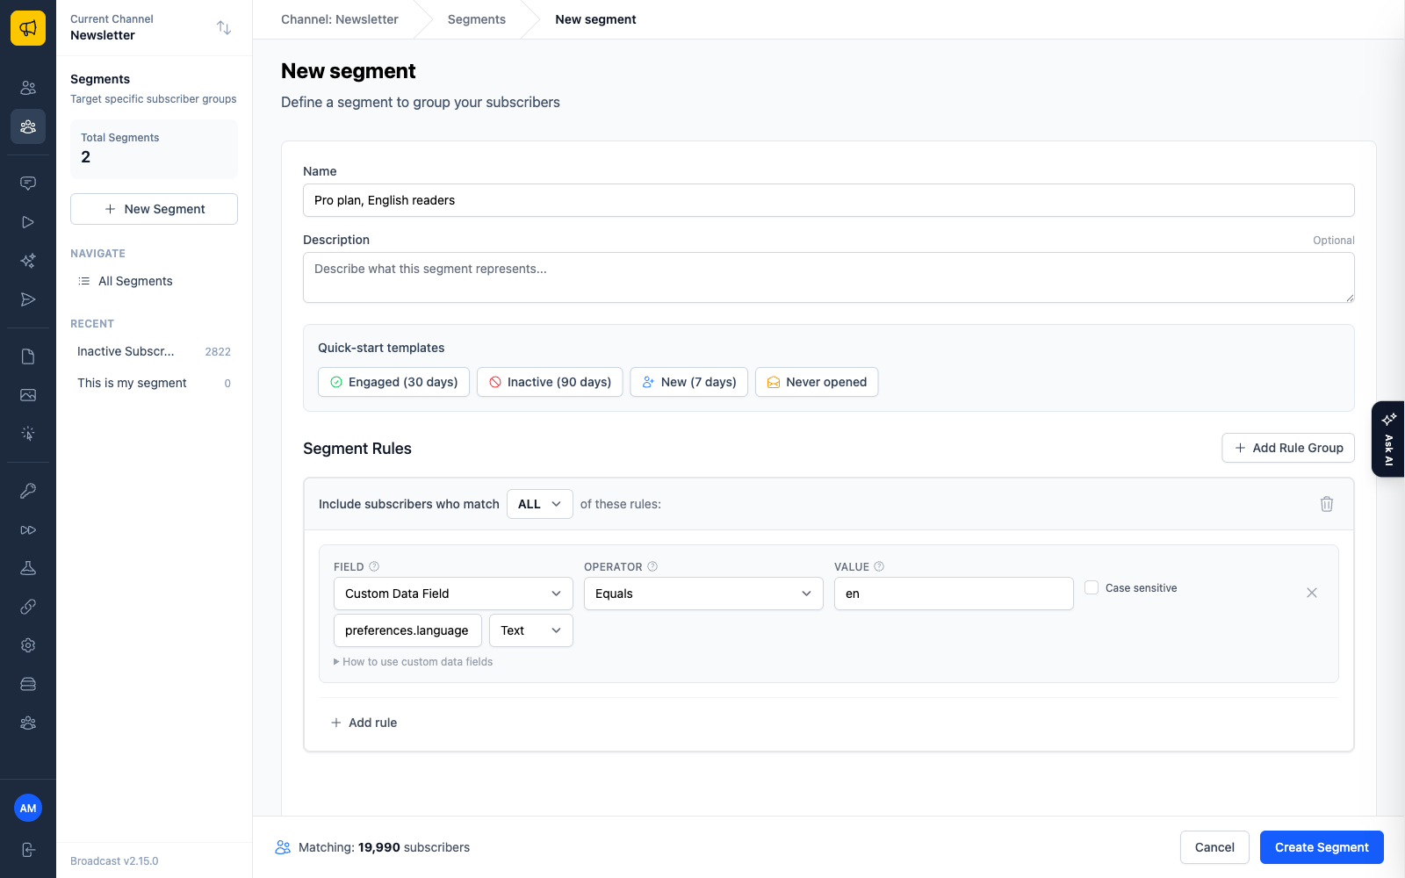Click the OPERATOR help question icon
1405x878 pixels.
coord(652,566)
